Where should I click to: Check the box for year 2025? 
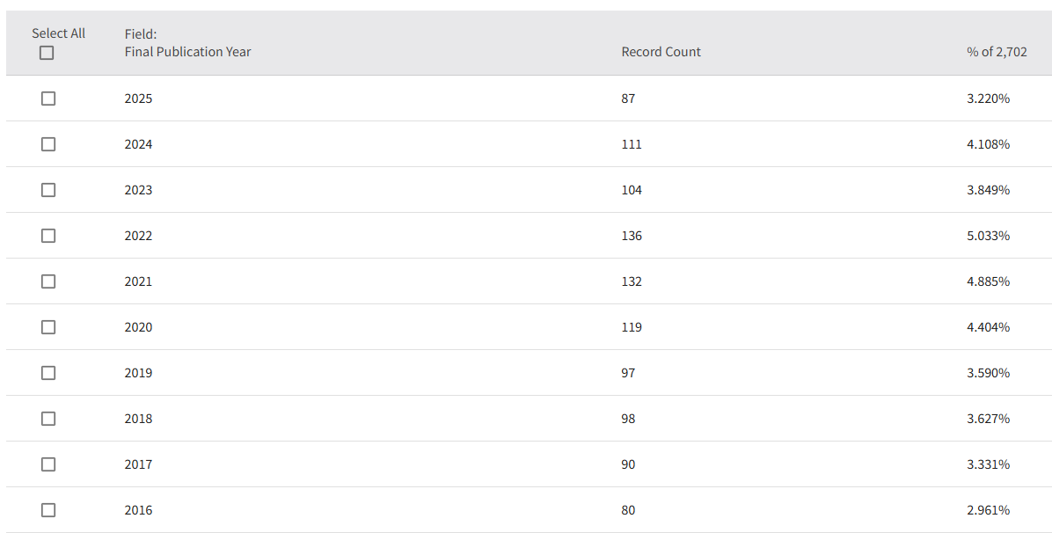pyautogui.click(x=48, y=99)
